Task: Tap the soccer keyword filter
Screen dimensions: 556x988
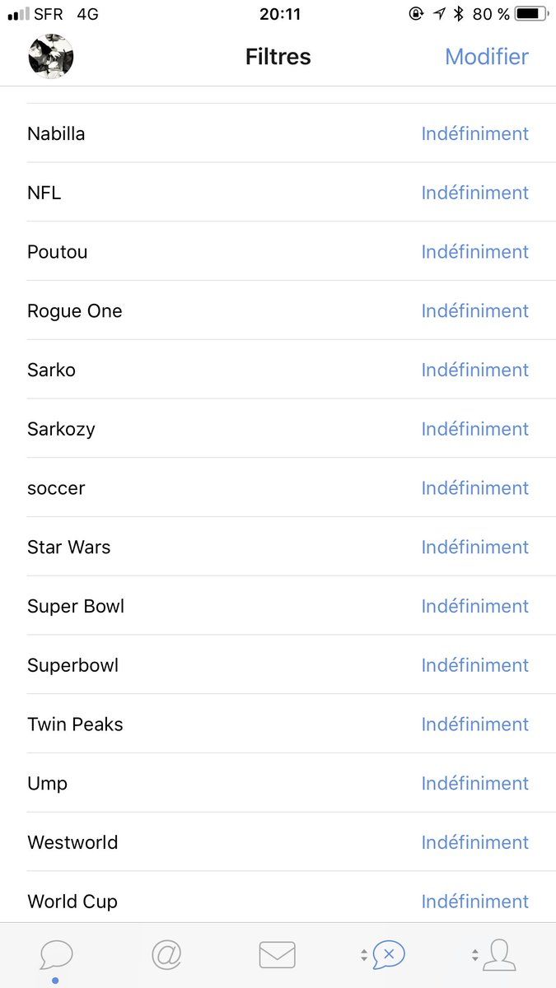Action: click(x=56, y=488)
